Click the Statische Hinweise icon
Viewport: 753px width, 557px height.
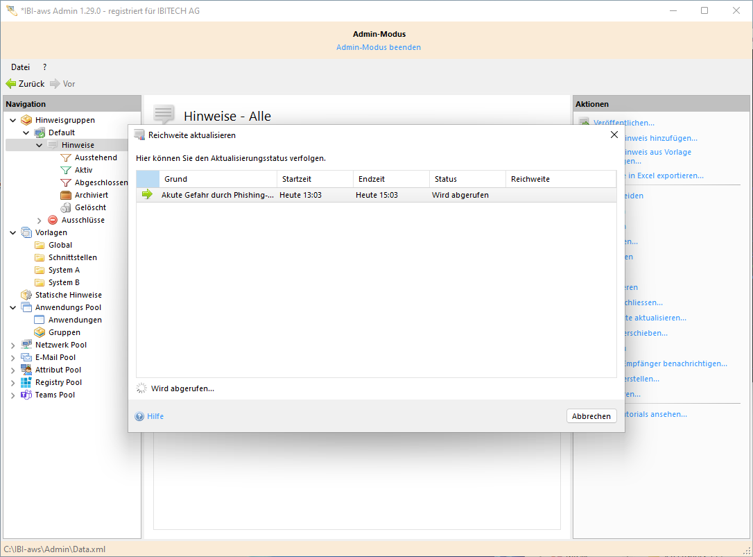tap(26, 295)
